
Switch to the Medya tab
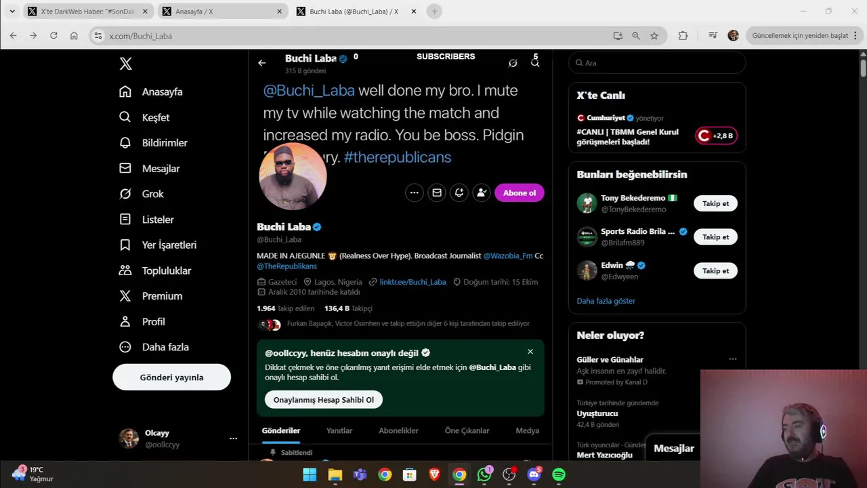coord(528,430)
